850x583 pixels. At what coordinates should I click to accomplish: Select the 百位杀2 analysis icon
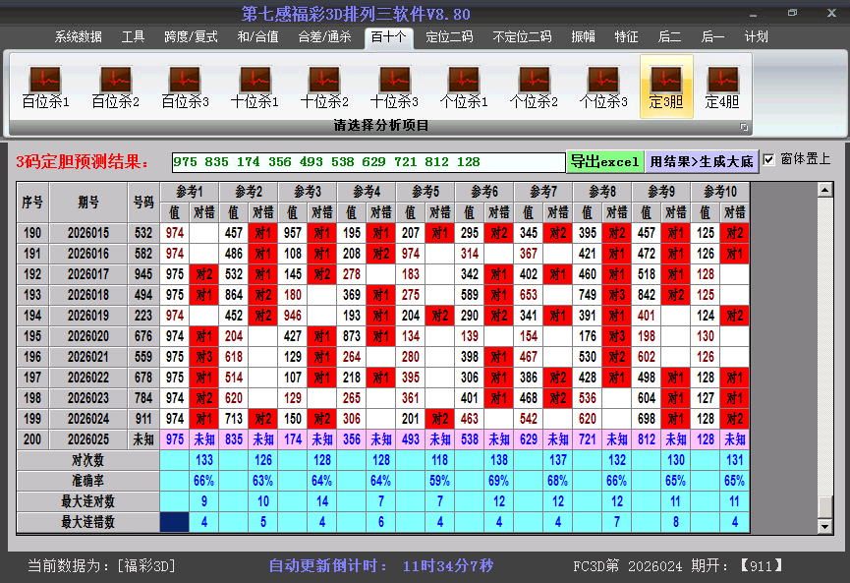tap(115, 87)
